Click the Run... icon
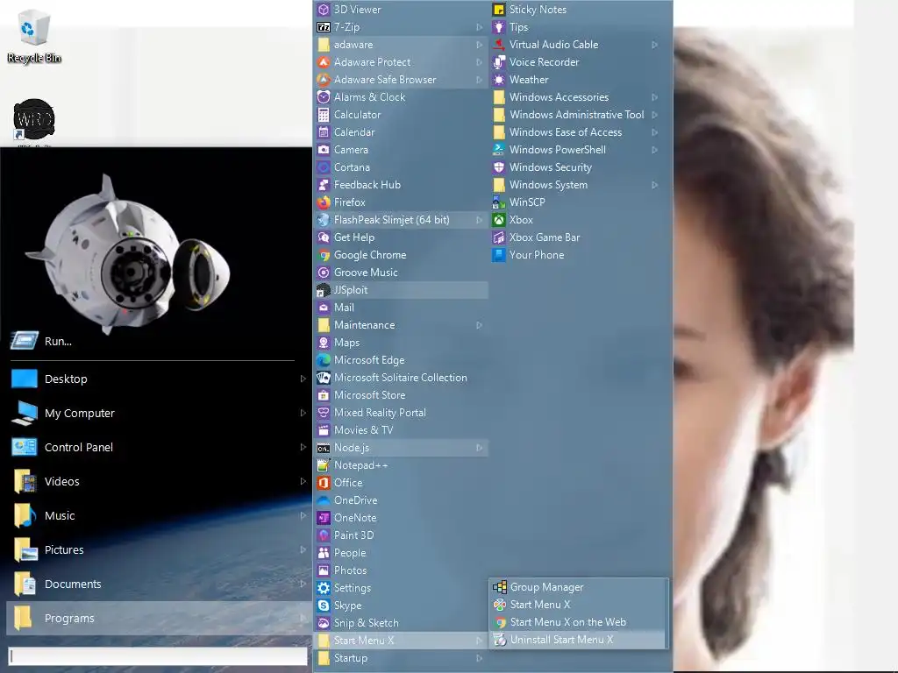898x673 pixels. pyautogui.click(x=25, y=341)
